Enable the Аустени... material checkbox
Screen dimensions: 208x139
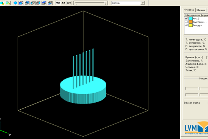(186, 22)
